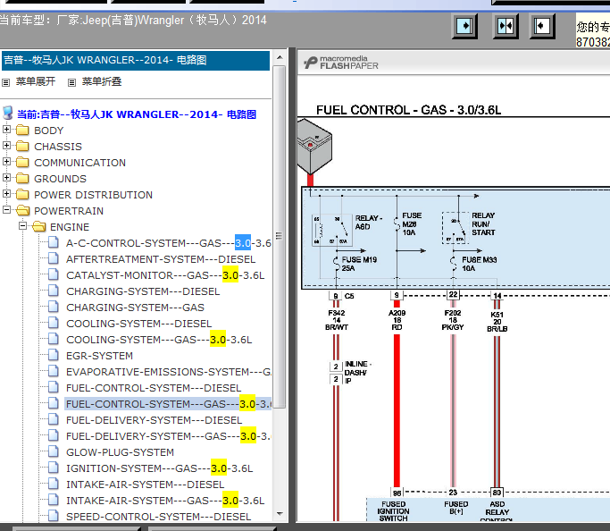This screenshot has height=531, width=610.
Task: Expand the CHASSIS tree node
Action: coord(6,145)
